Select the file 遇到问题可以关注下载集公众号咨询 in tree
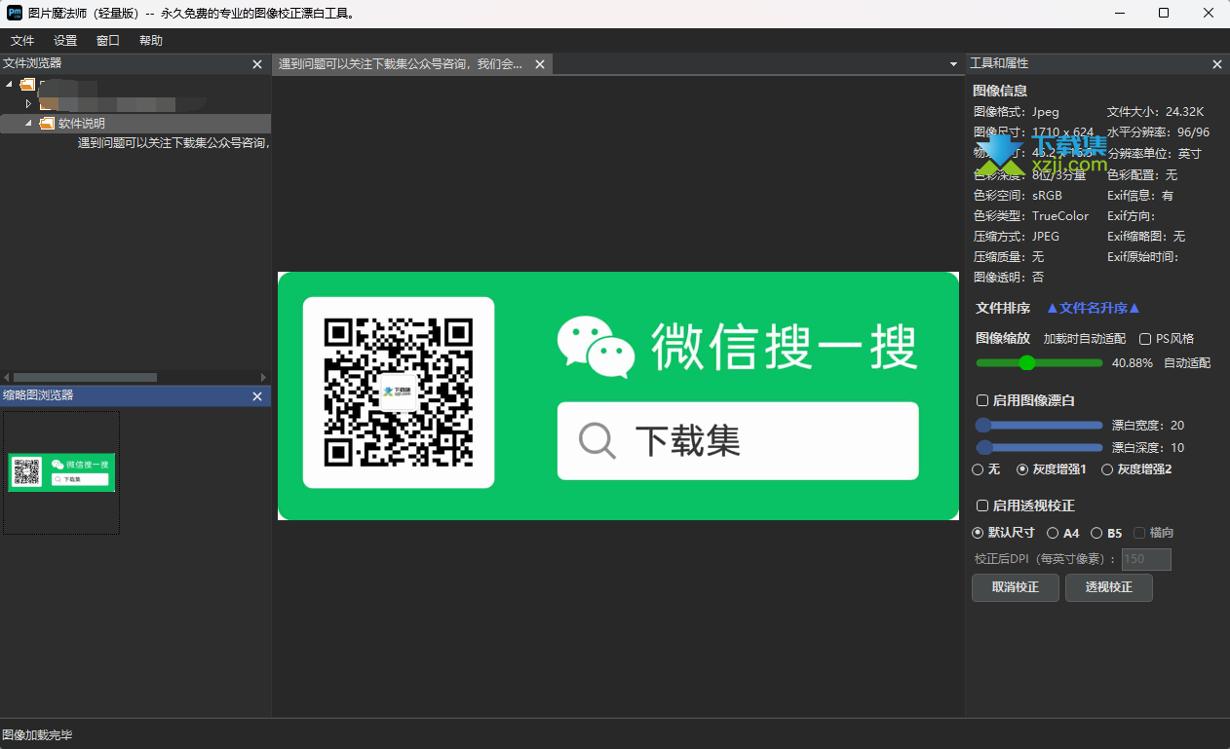The height and width of the screenshot is (749, 1230). coord(173,143)
